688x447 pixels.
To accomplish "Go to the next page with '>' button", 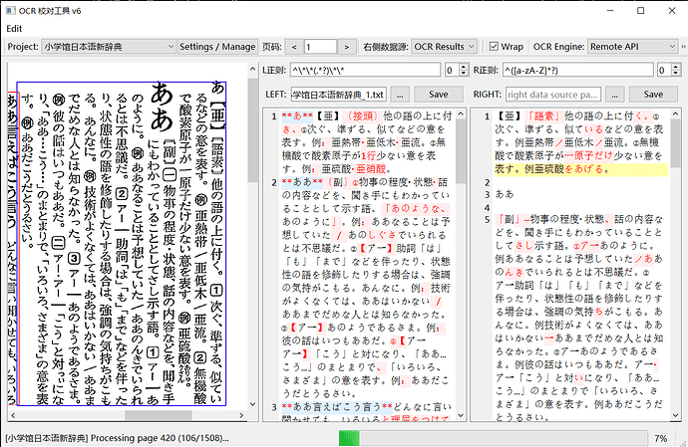I will [x=347, y=47].
